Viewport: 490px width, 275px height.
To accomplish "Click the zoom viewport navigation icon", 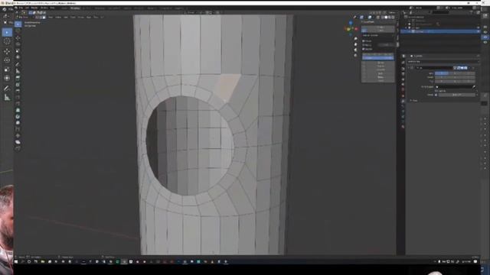I will (355, 39).
